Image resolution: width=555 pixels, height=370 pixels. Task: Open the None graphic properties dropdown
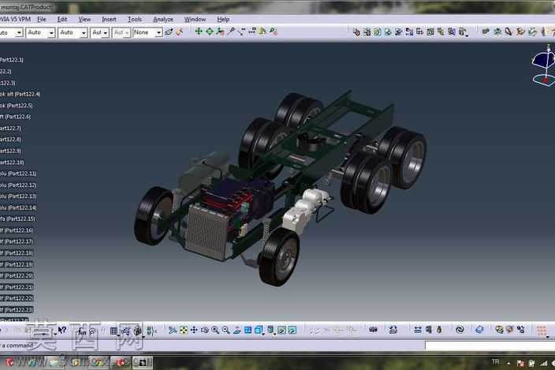[147, 32]
